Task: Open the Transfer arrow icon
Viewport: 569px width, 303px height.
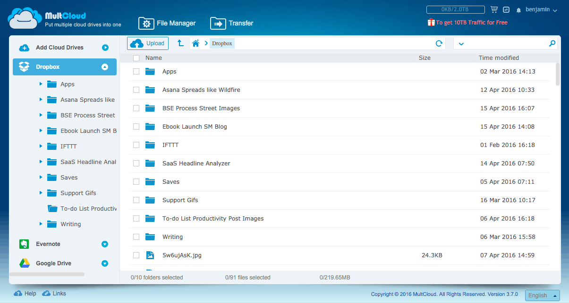Action: 218,23
